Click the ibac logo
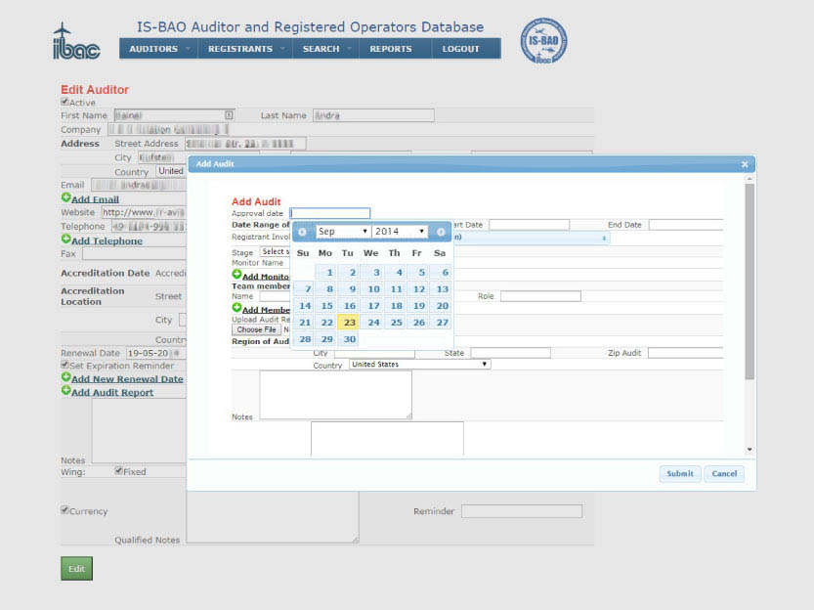Screen dimensions: 814x610 [x=76, y=41]
